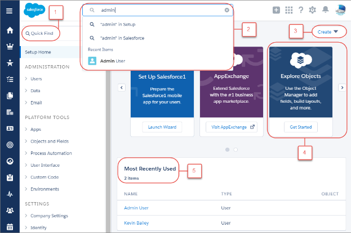The width and height of the screenshot is (351, 233).
Task: Open the Notifications bell
Action: (x=325, y=10)
